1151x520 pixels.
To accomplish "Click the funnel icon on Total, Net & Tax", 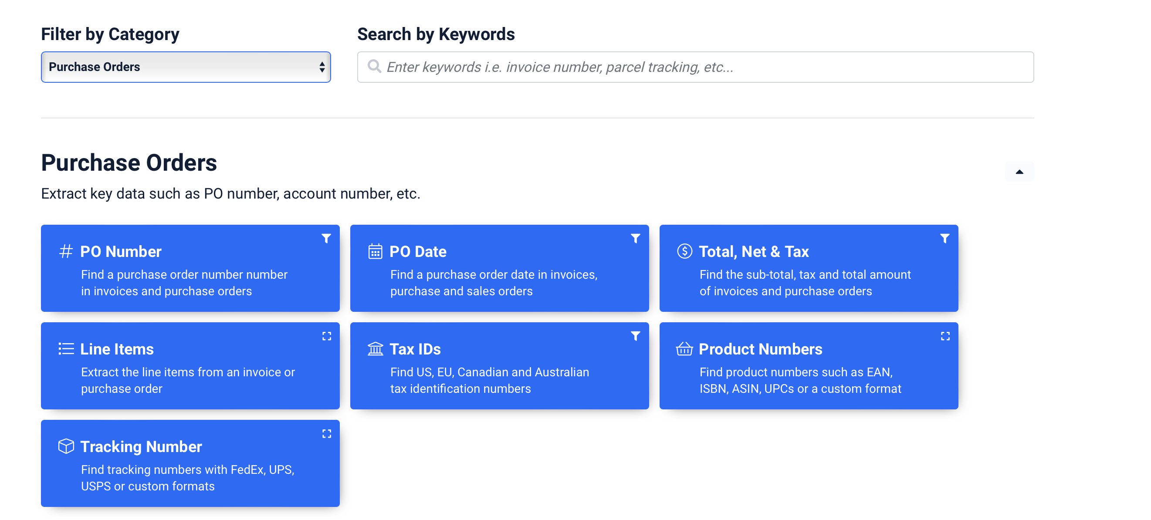I will pos(944,238).
